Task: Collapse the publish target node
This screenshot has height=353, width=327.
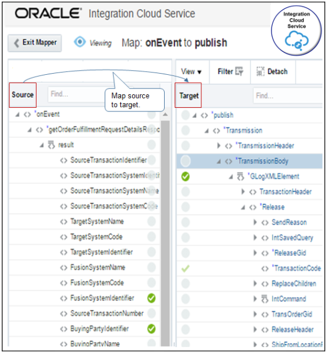Action: point(194,116)
